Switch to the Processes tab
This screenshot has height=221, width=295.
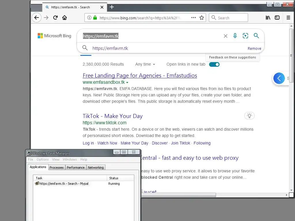pyautogui.click(x=57, y=167)
